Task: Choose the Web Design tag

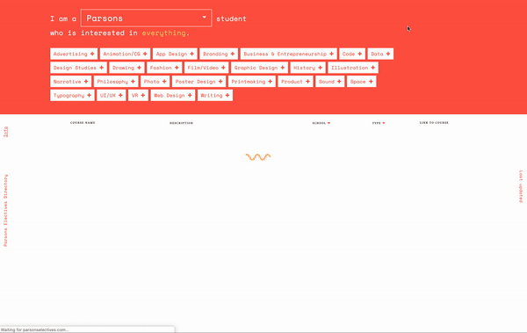Action: (x=173, y=95)
